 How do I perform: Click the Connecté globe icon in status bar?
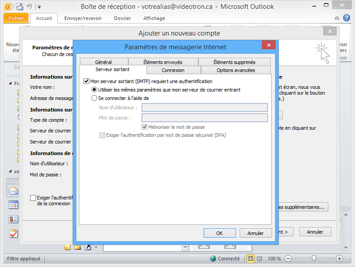point(213,259)
